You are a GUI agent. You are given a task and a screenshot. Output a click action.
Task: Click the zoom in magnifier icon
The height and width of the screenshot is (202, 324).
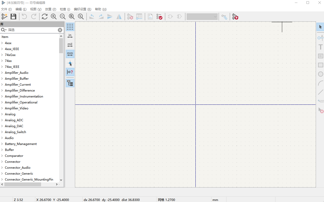[54, 17]
